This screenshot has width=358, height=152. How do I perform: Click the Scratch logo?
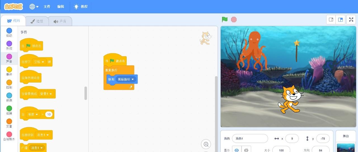point(13,6)
